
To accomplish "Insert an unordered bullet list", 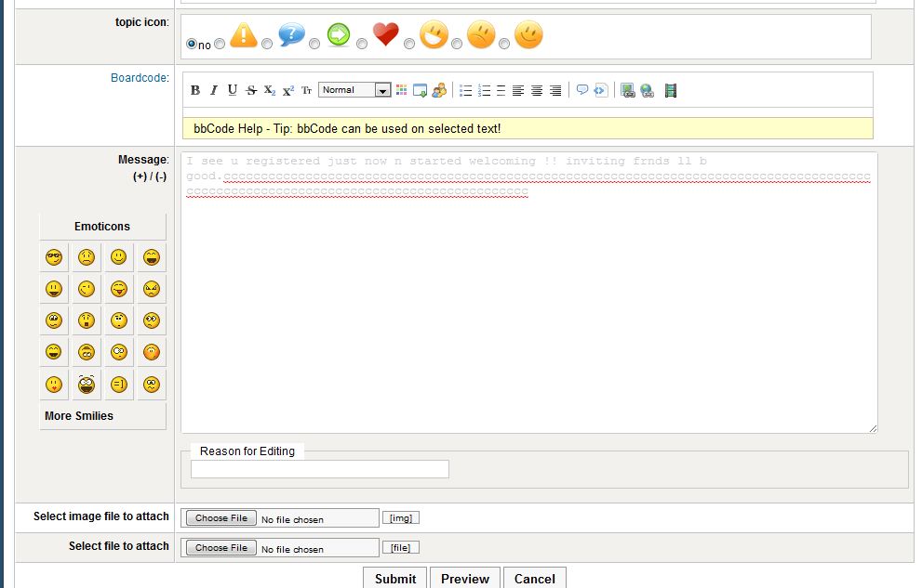I will point(466,90).
